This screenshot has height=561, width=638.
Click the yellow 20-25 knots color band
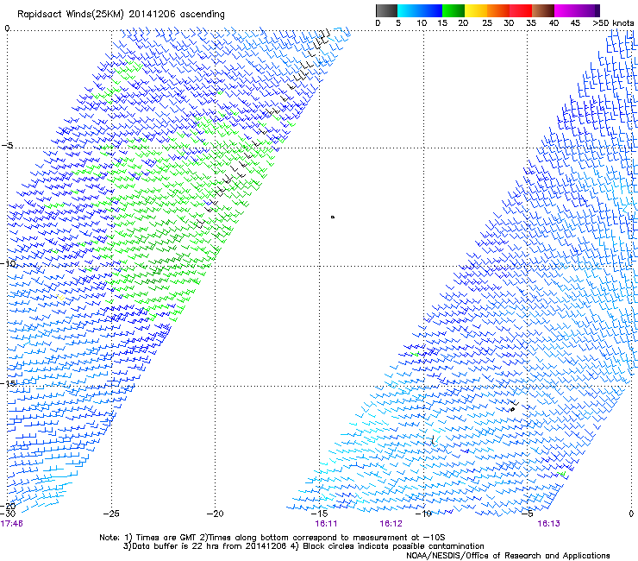[476, 10]
